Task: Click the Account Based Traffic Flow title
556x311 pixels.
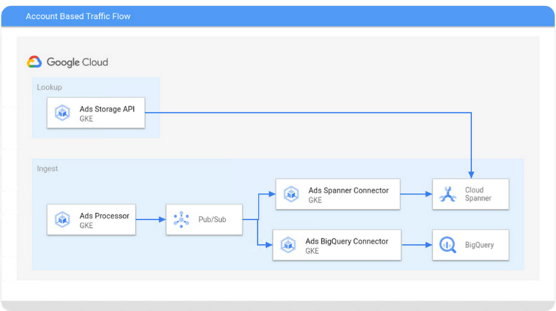Action: tap(78, 16)
